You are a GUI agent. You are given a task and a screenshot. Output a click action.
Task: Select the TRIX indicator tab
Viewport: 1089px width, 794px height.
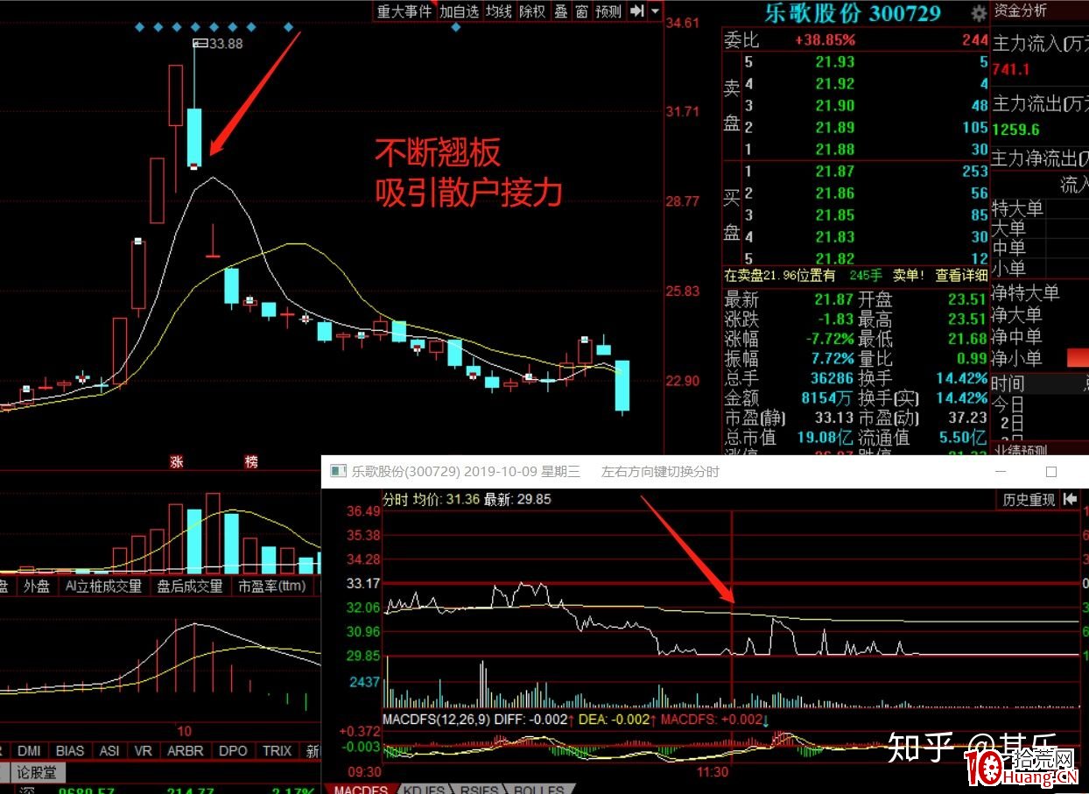277,750
